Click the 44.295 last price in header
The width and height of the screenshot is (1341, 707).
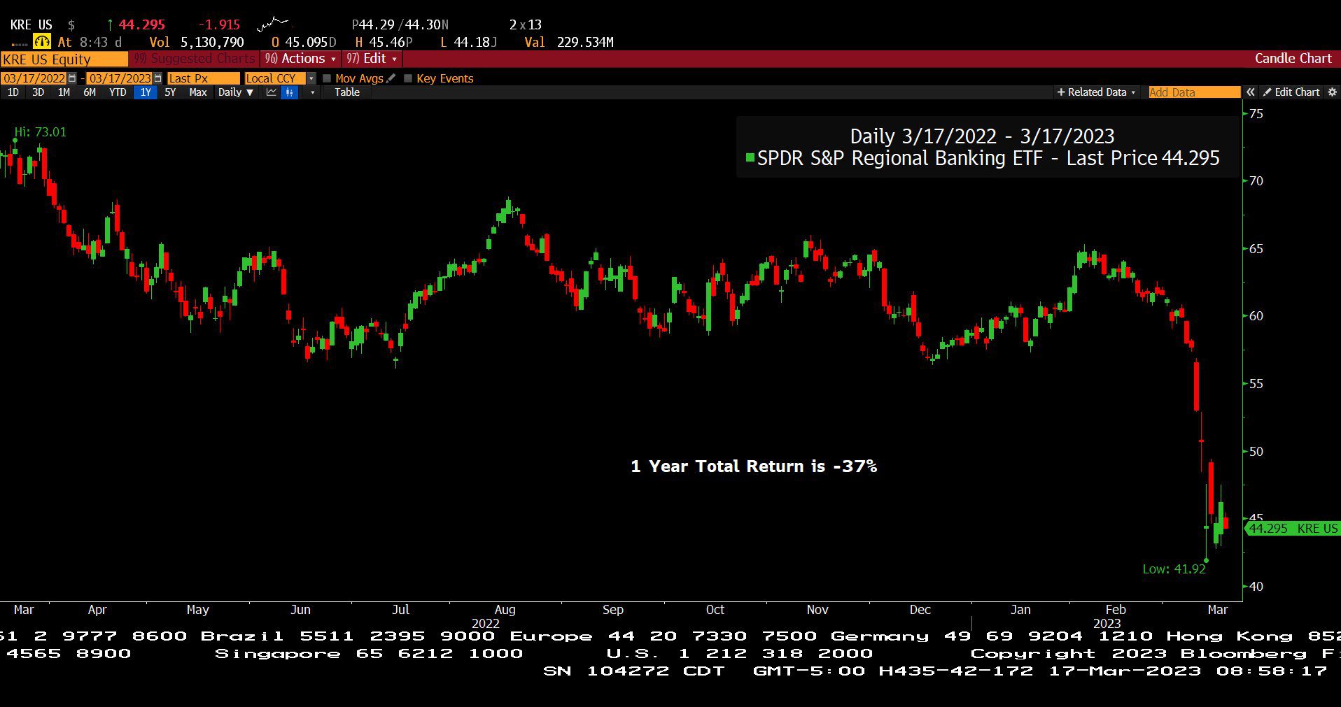(142, 24)
